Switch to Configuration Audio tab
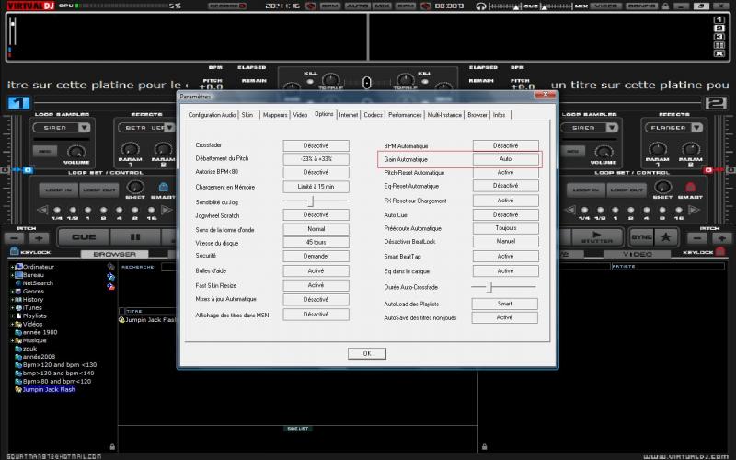Image resolution: width=736 pixels, height=460 pixels. [x=212, y=114]
